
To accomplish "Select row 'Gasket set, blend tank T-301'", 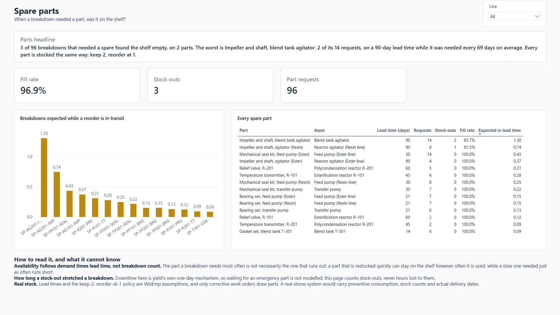I will click(380, 231).
